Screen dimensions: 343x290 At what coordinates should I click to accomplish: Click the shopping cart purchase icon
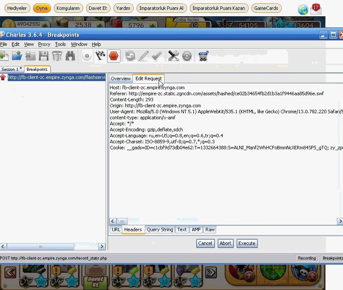pos(203,56)
